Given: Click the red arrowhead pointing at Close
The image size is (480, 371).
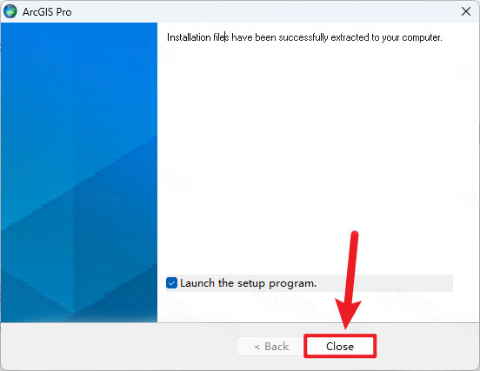Looking at the screenshot, I should (347, 314).
